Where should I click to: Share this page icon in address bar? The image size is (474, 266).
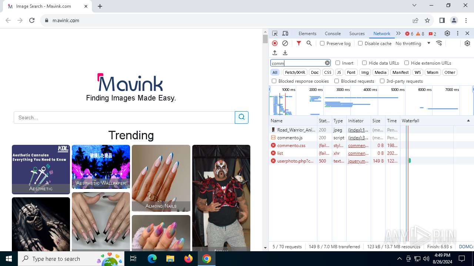(x=415, y=20)
